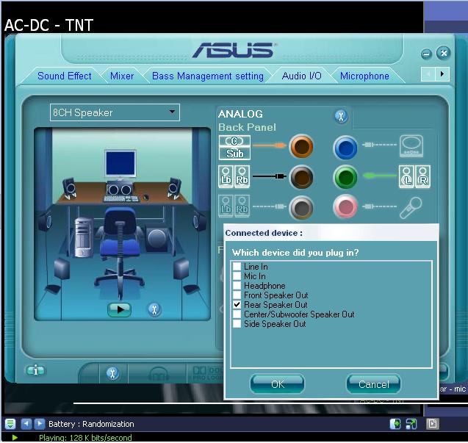Minimize the ASUS audio panel

pos(426,54)
